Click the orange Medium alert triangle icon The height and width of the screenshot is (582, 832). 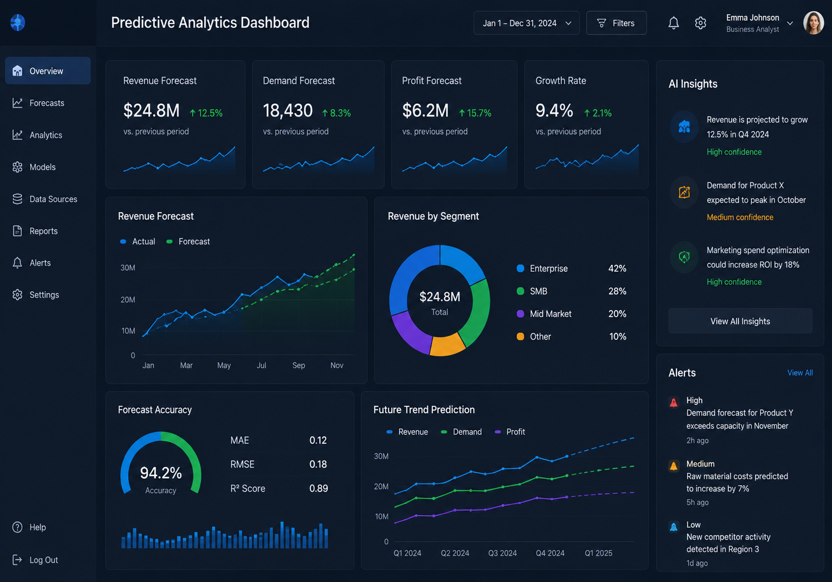[674, 466]
